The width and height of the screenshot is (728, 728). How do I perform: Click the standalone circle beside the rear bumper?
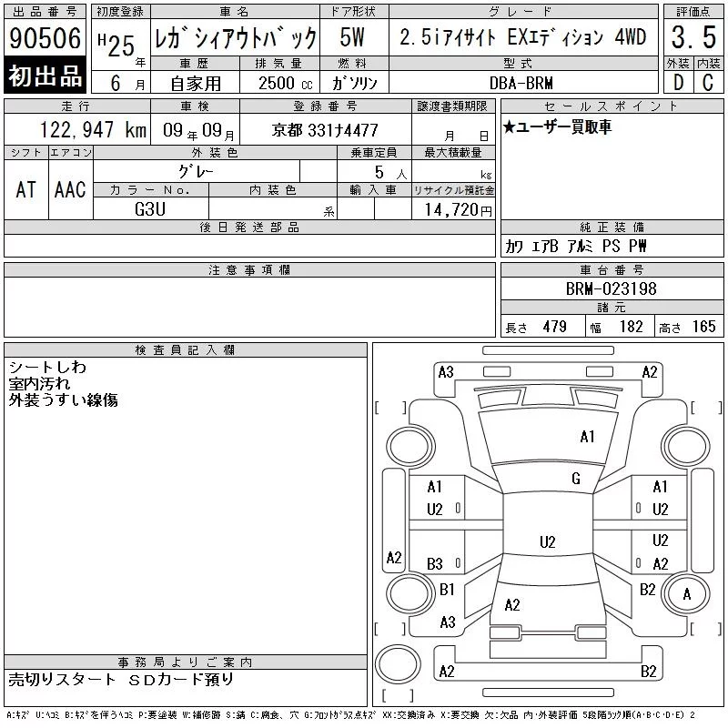coord(398,663)
